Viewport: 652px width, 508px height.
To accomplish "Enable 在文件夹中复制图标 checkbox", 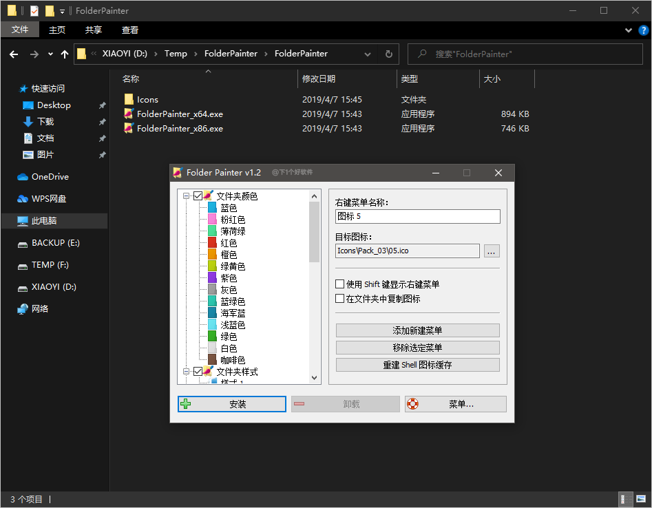I will (339, 299).
